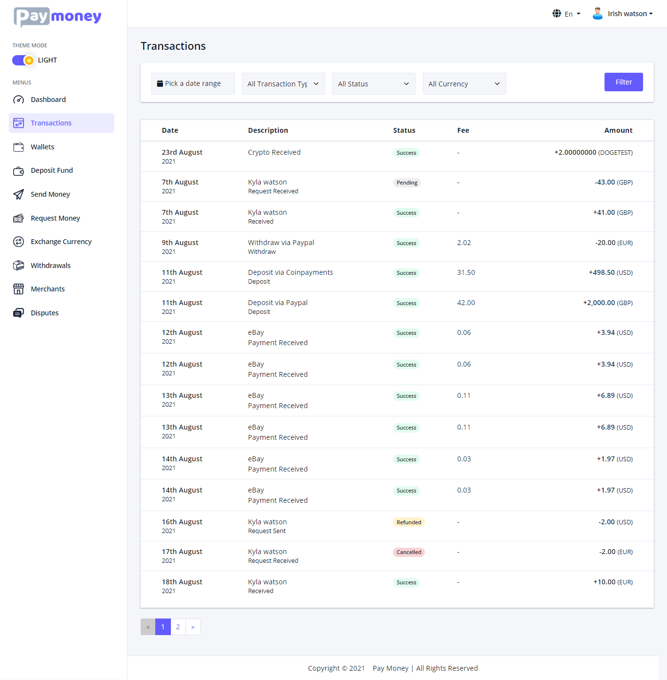Click the Merchants storefront icon
667x680 pixels.
click(19, 289)
